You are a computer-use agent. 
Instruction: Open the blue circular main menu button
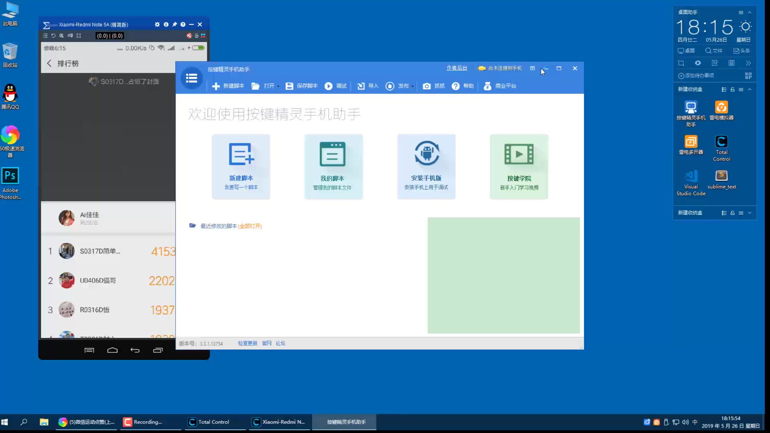191,78
